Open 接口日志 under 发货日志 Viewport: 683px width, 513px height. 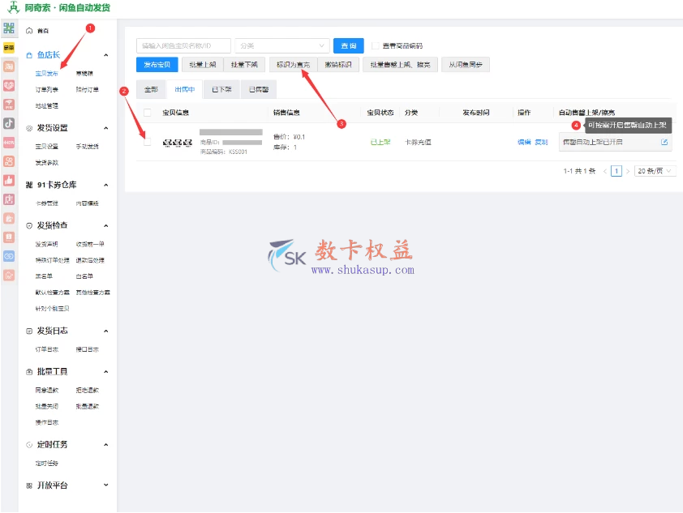(87, 349)
